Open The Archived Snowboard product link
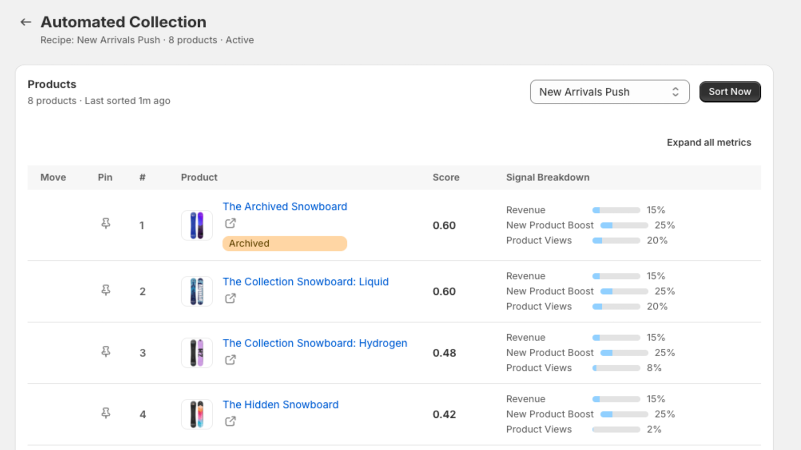The width and height of the screenshot is (801, 450). [284, 206]
